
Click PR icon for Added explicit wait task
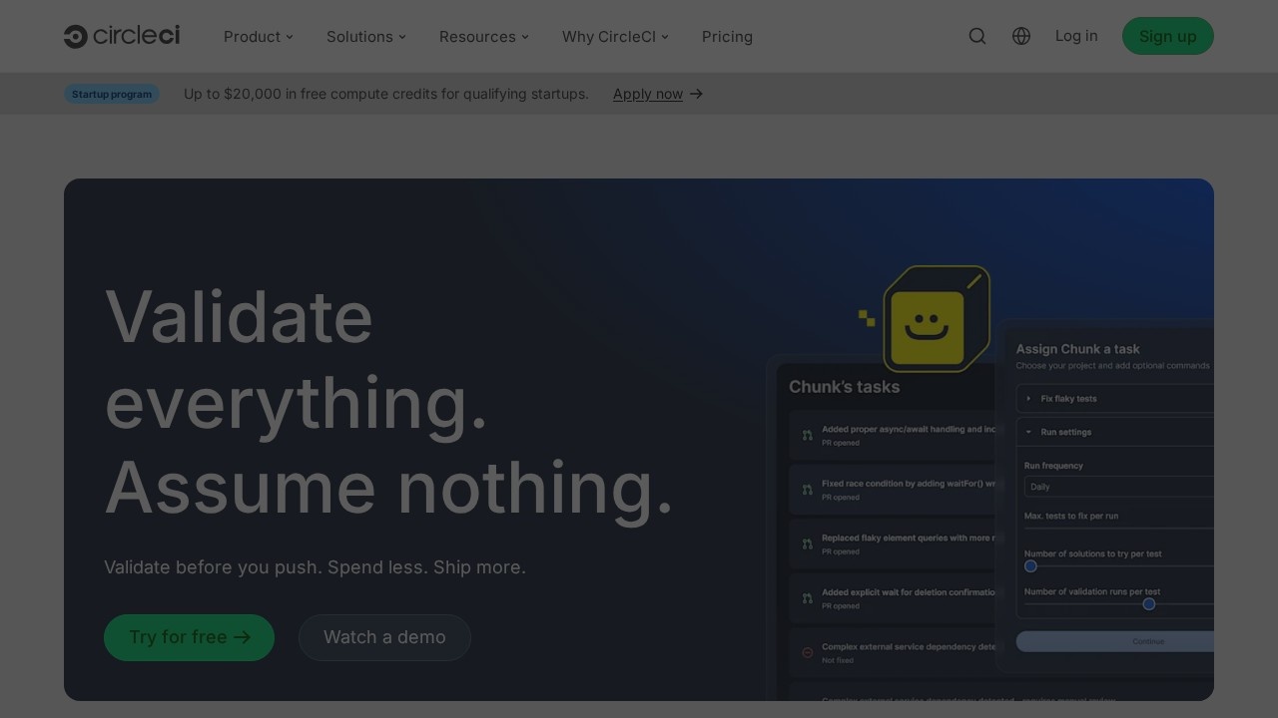(808, 598)
